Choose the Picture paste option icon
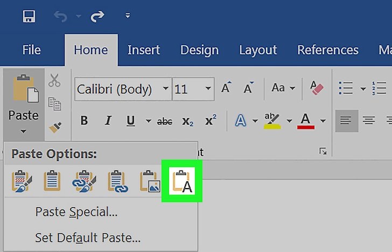 150,182
